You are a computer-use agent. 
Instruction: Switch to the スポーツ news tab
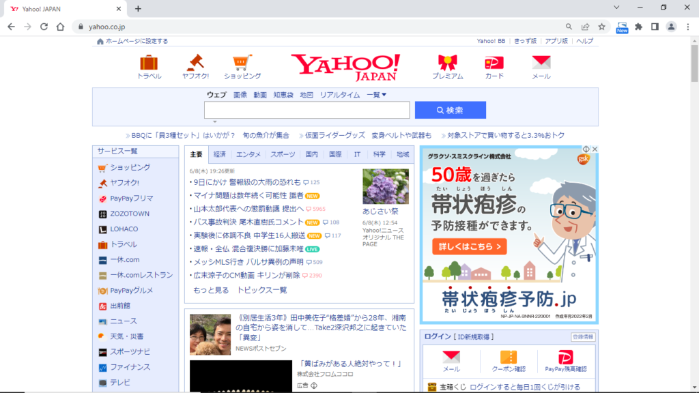point(283,154)
